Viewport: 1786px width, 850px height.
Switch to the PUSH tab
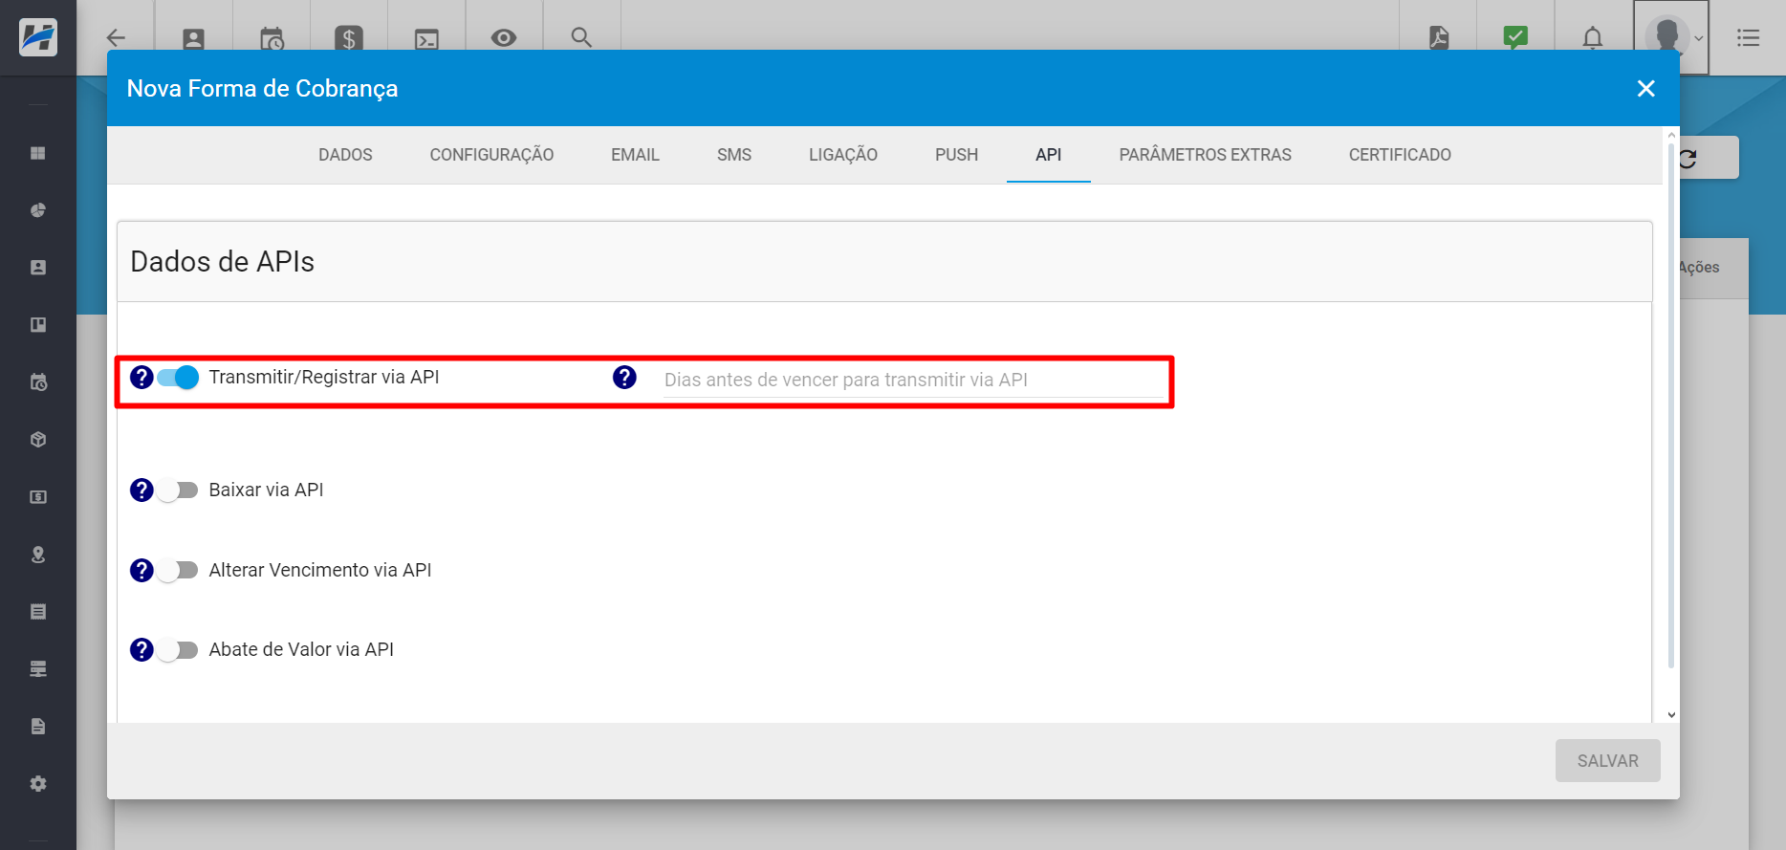click(x=956, y=155)
